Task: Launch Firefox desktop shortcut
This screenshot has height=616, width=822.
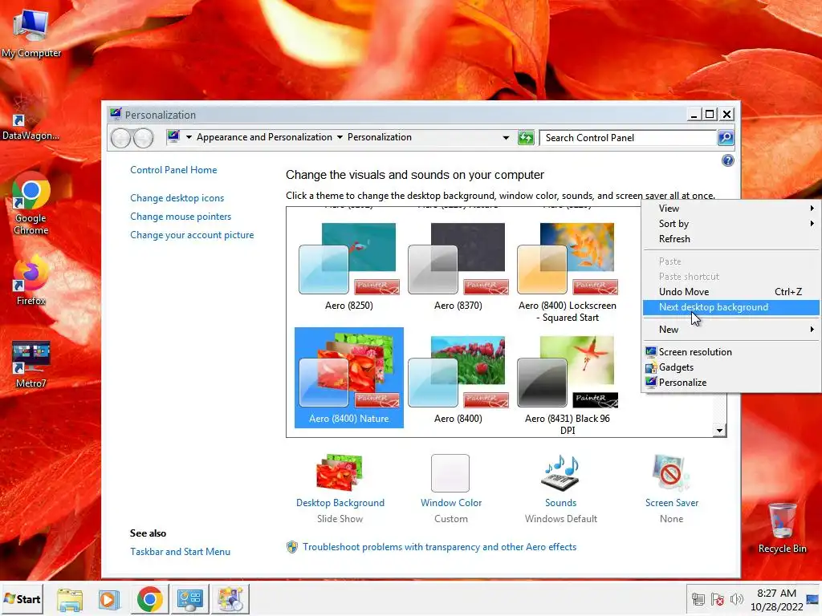Action: pos(31,279)
